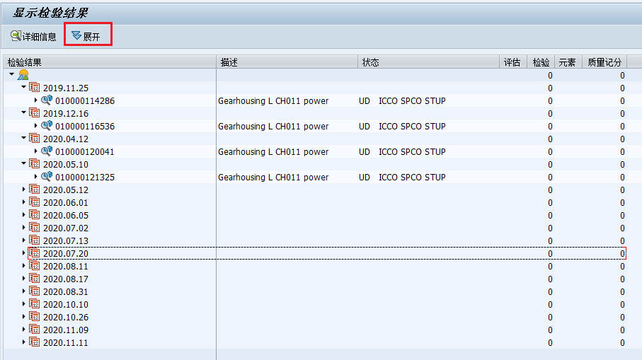Expand the 2020.07.20 date node
642x360 pixels.
[24, 252]
